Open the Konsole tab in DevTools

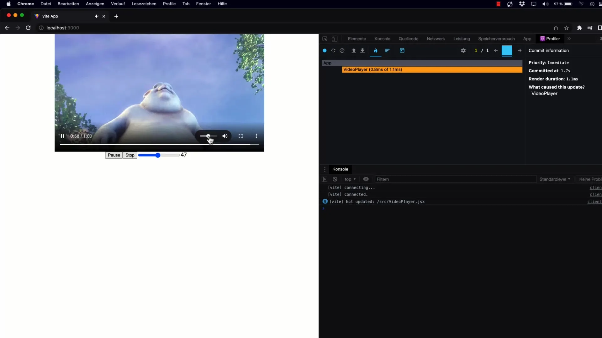[382, 39]
